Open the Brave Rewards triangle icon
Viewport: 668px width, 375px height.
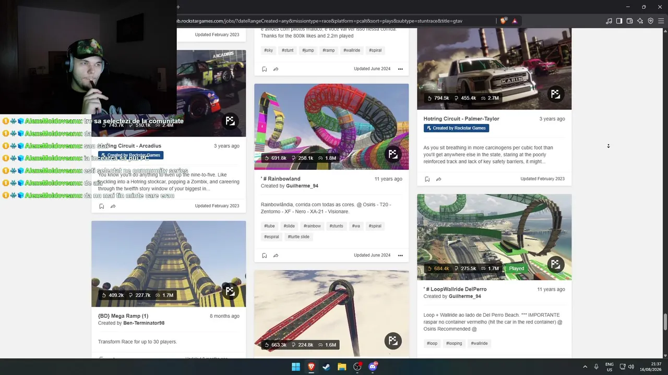(x=515, y=21)
